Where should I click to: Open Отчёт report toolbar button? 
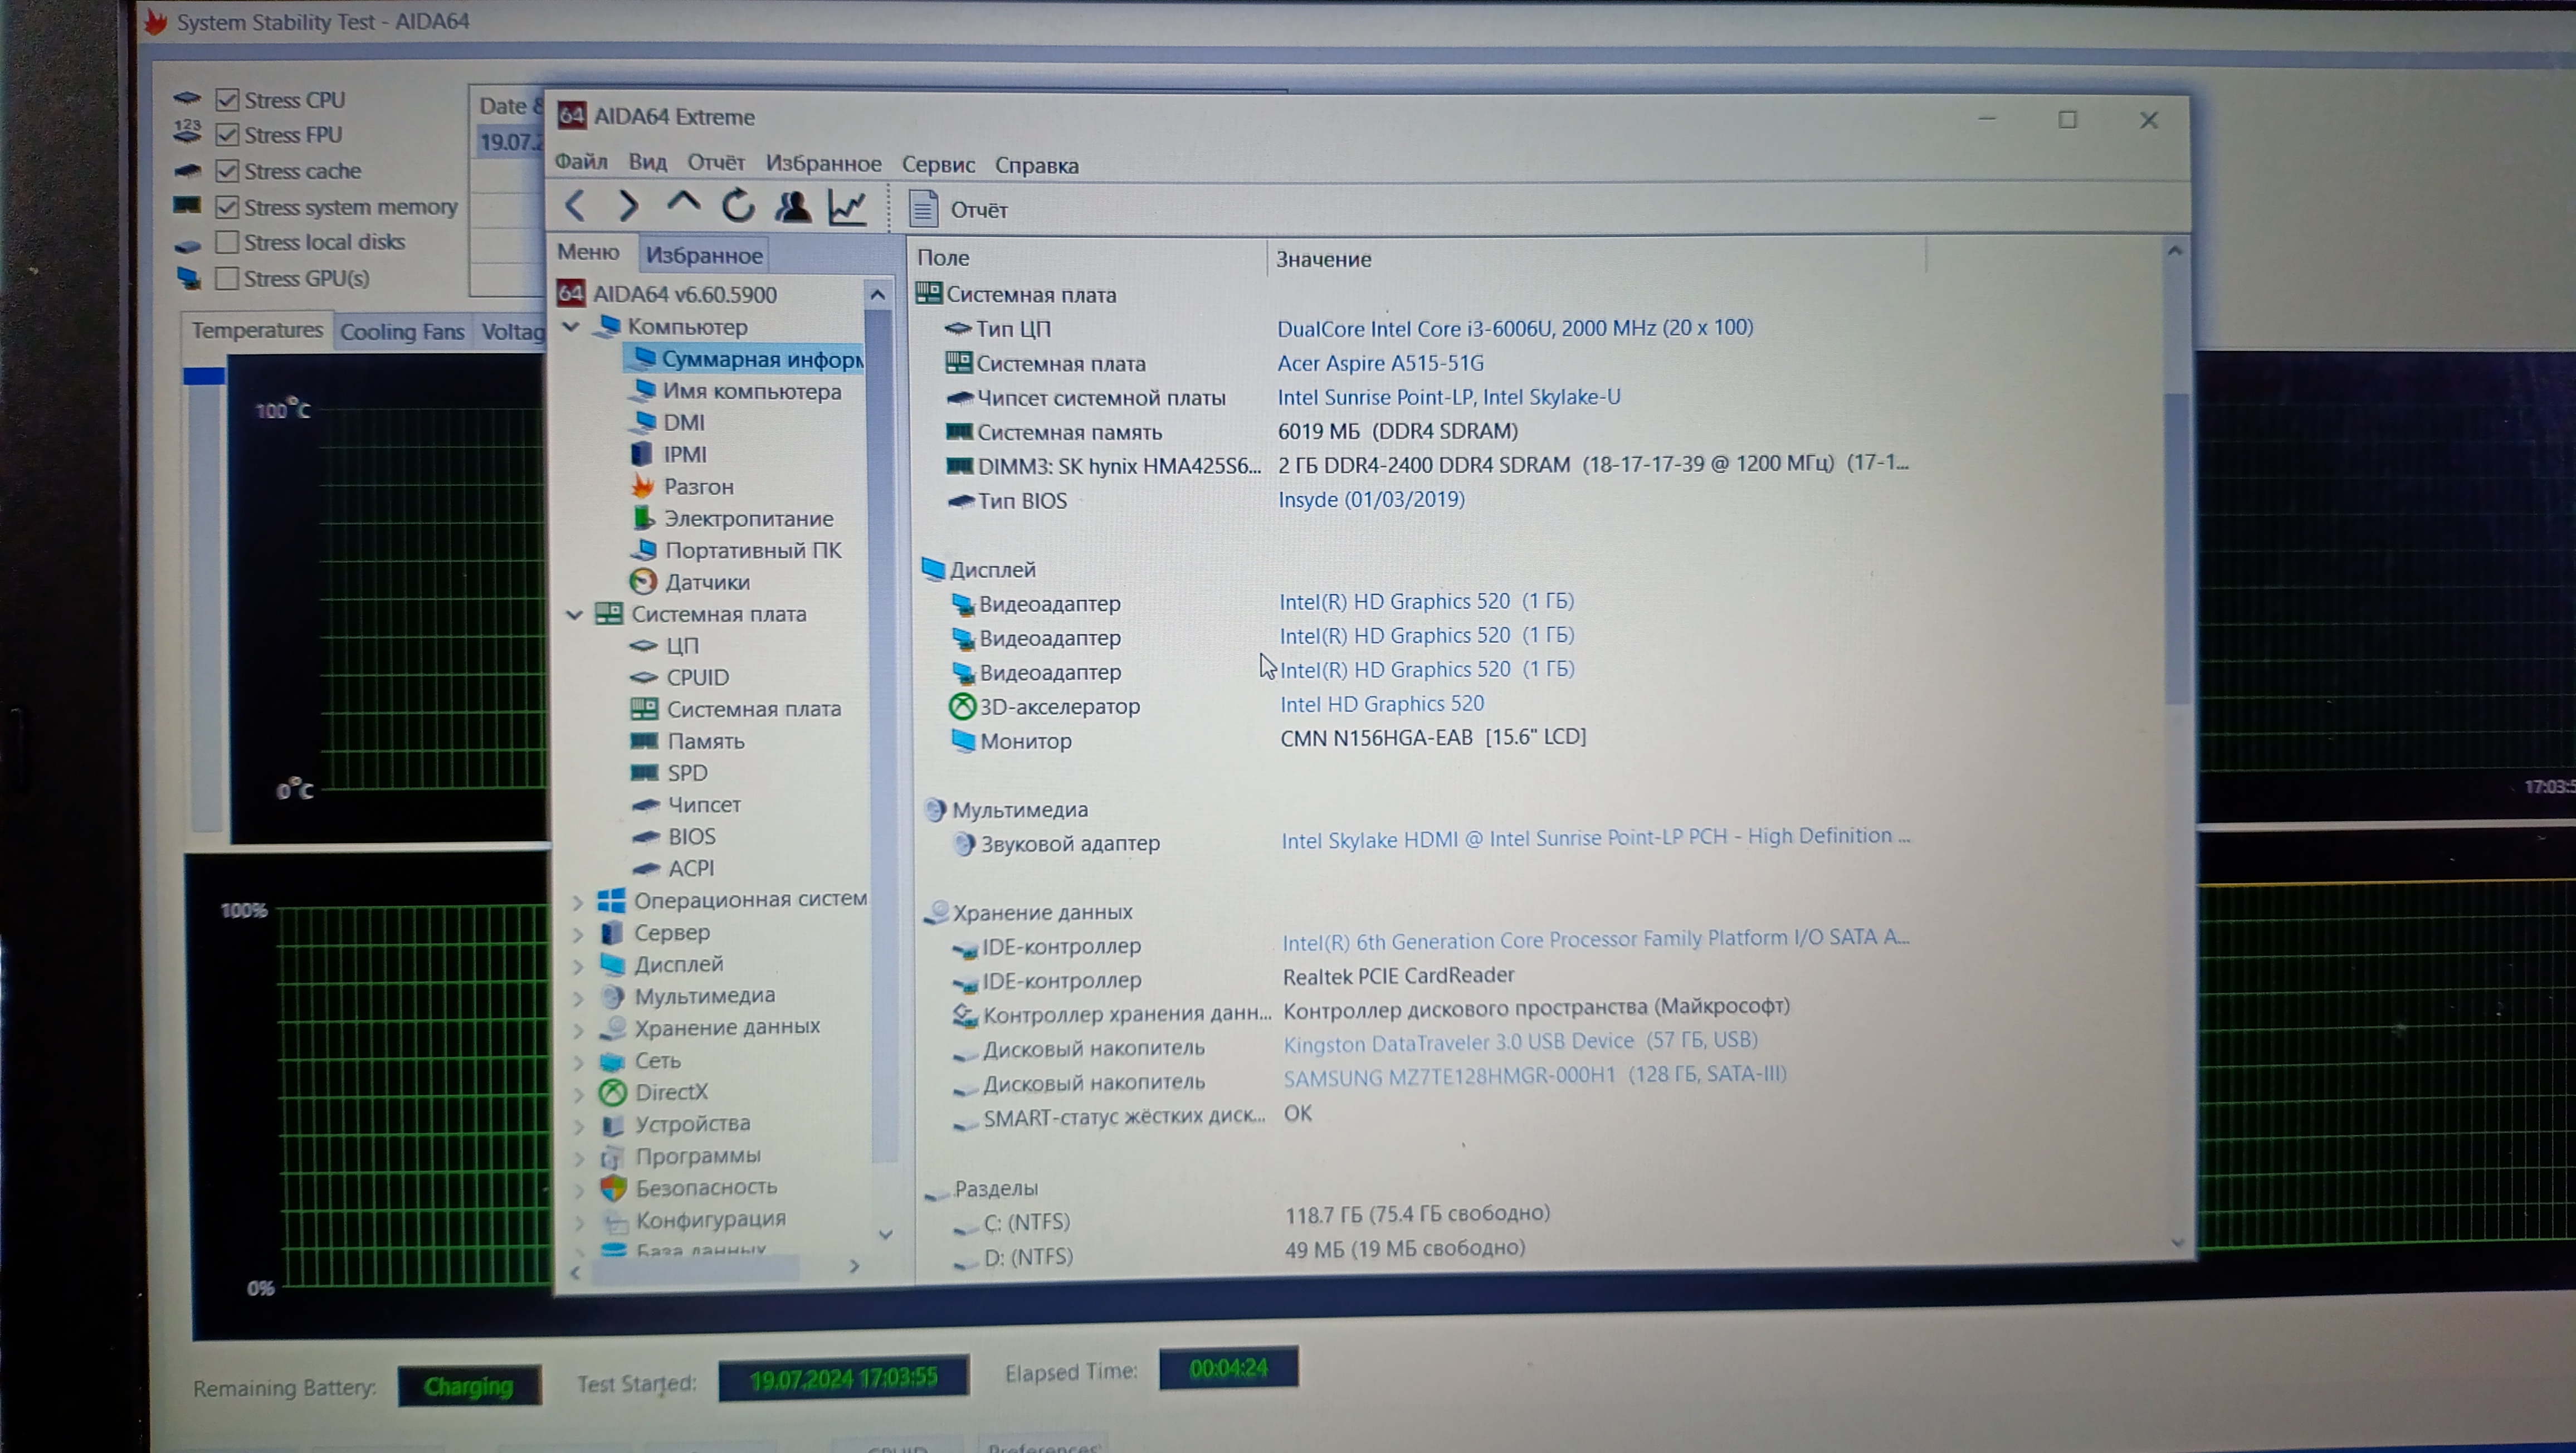click(958, 209)
